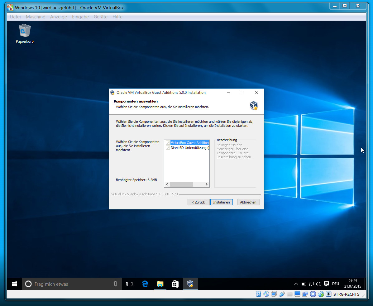373x306 pixels.
Task: Toggle the VirtualBox Guest Additions checkbox
Action: click(168, 143)
